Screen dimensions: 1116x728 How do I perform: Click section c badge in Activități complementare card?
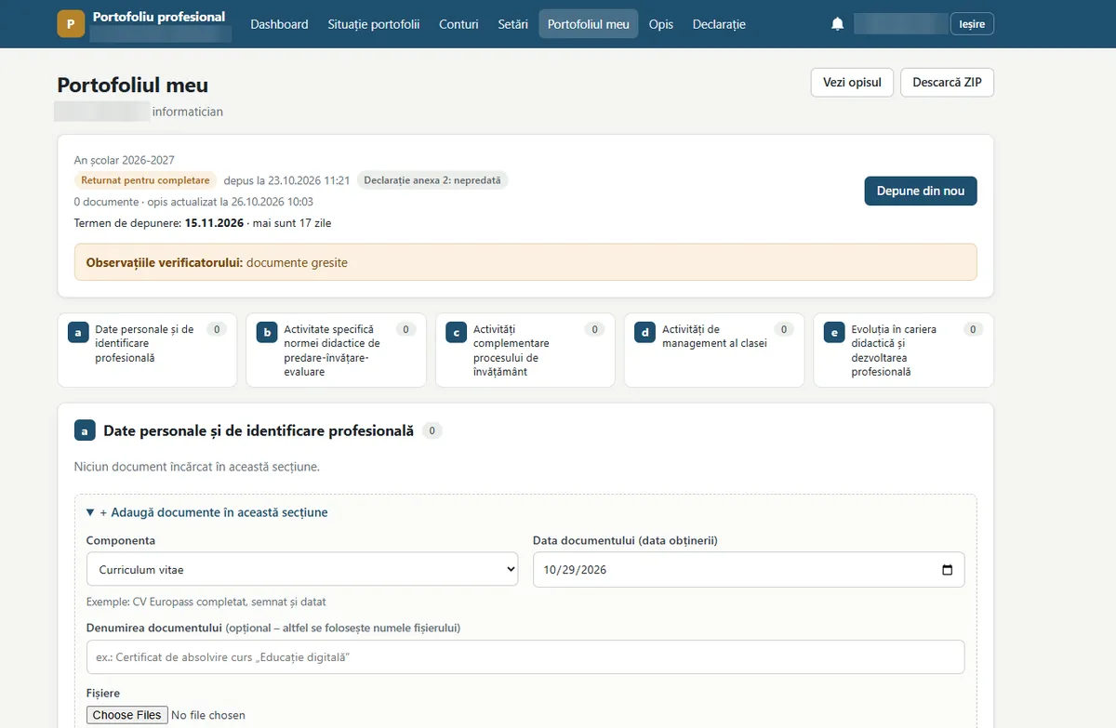[x=456, y=333]
